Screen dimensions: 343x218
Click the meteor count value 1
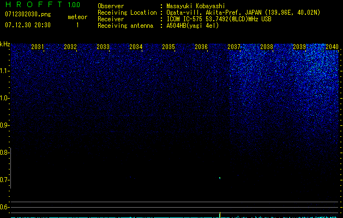pyautogui.click(x=77, y=25)
